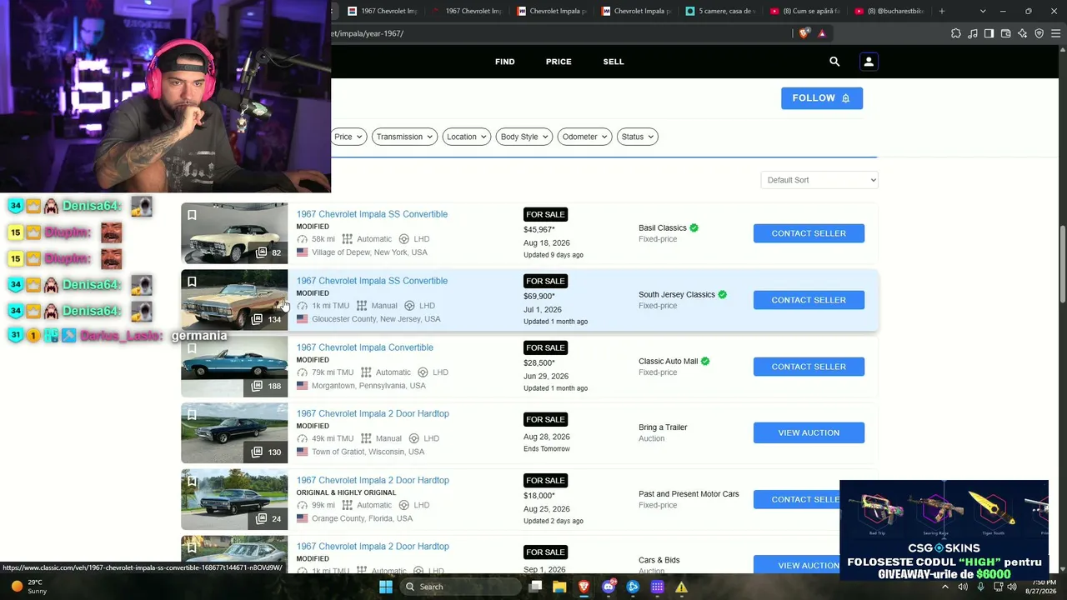Open Impala thumbnail with 24 photos
The image size is (1067, 600).
point(234,499)
